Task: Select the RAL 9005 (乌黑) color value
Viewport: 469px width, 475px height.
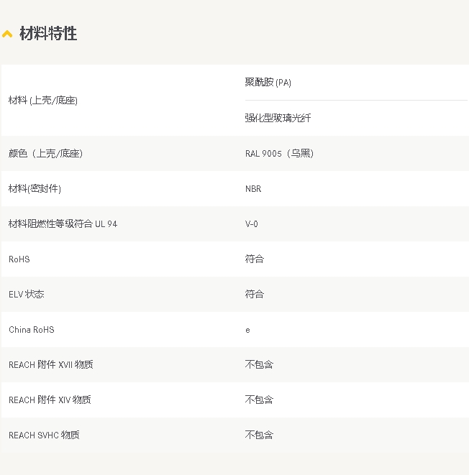Action: [279, 154]
